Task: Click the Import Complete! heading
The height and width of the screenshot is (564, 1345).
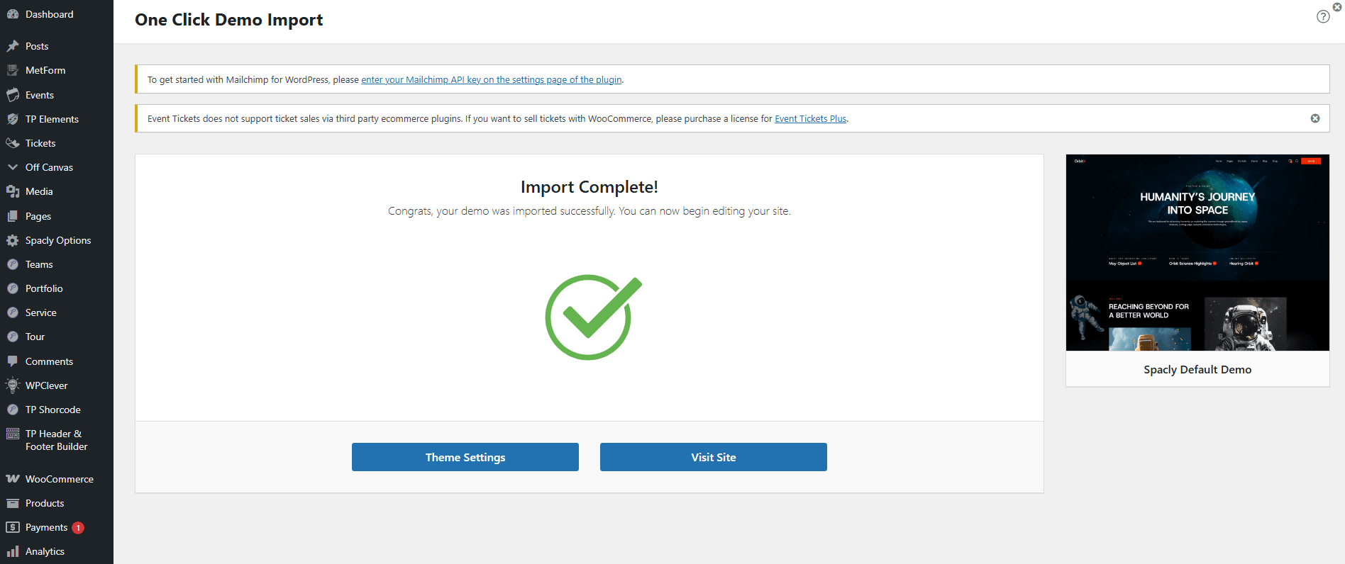Action: (590, 186)
